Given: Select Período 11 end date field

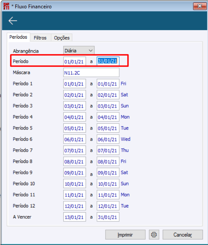Looking at the screenshot, I should [x=108, y=195].
